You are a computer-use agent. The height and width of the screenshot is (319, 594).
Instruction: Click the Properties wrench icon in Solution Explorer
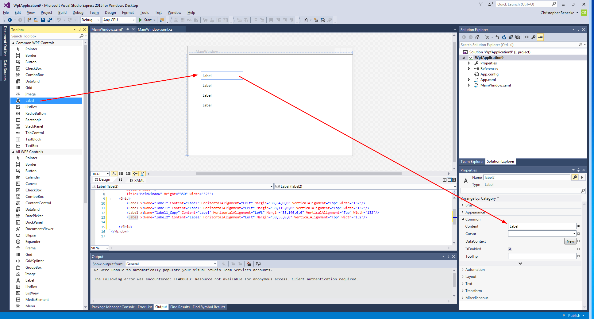point(534,37)
